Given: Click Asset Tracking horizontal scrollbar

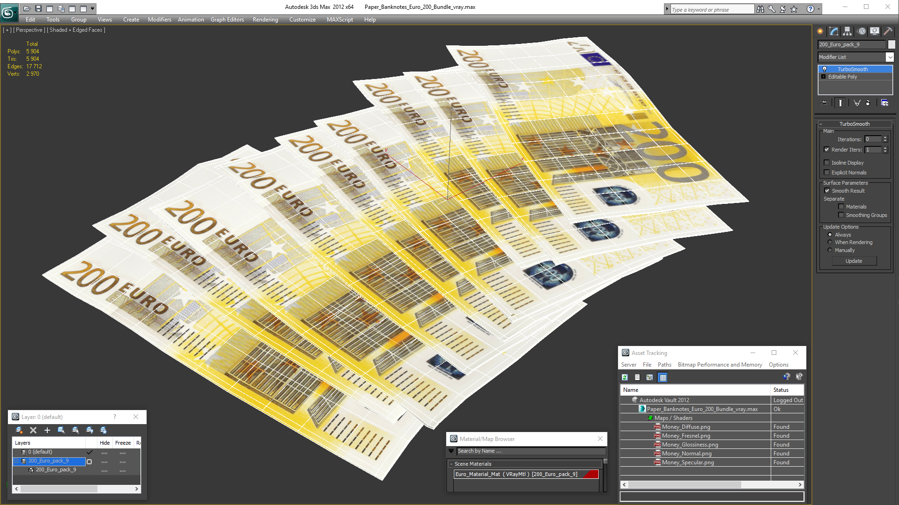Looking at the screenshot, I should [x=712, y=484].
